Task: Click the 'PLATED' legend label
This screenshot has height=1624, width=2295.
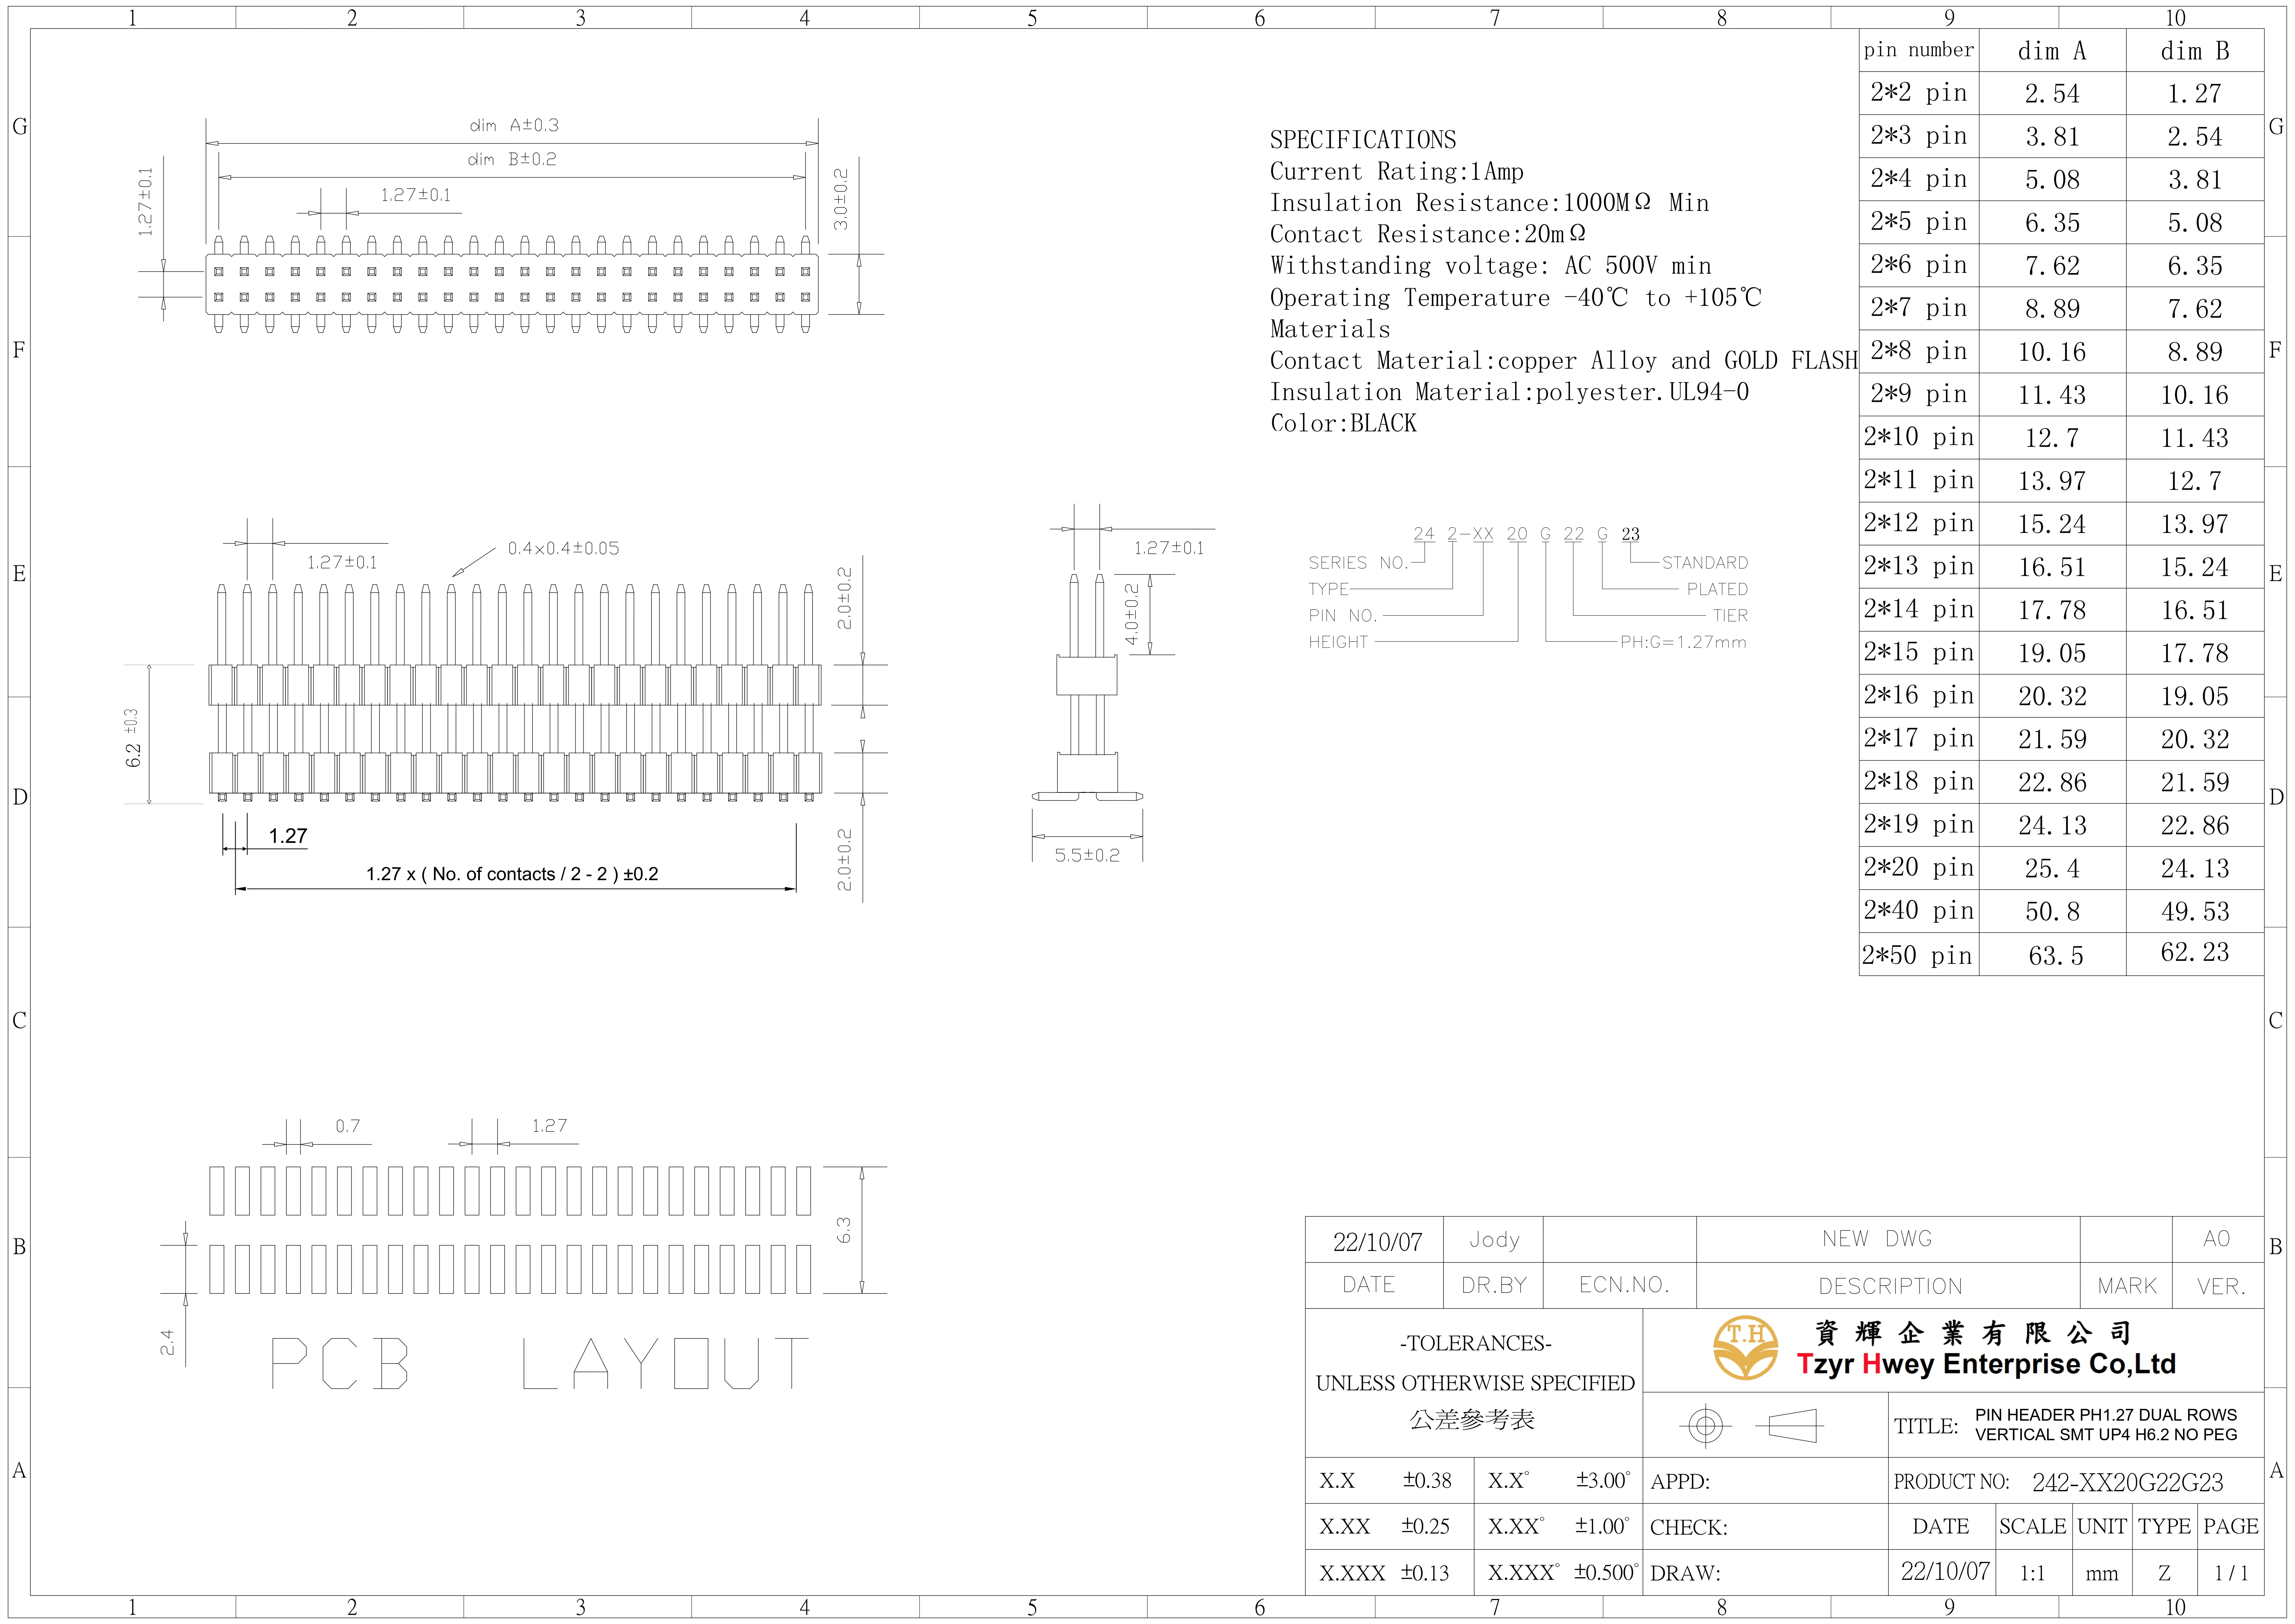Action: tap(1717, 589)
